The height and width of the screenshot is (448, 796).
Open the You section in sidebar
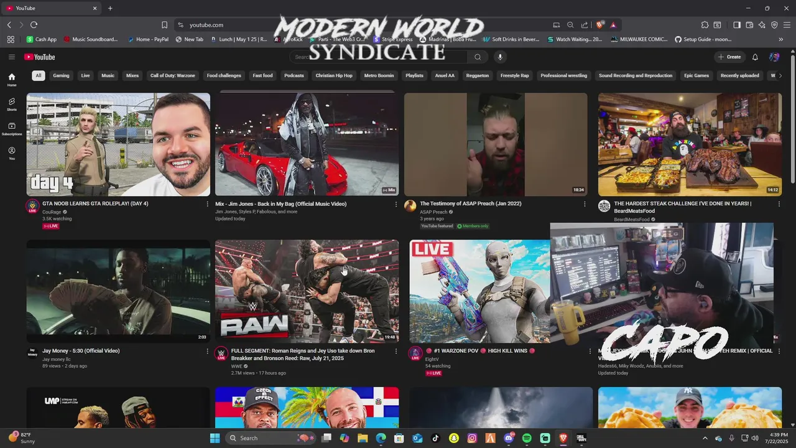point(12,153)
